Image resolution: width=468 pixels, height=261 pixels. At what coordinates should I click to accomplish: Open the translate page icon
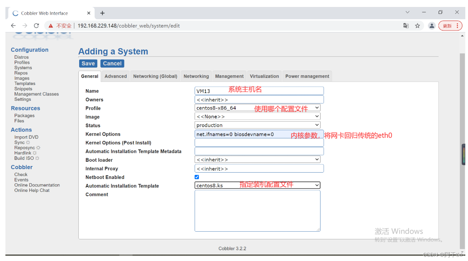406,26
